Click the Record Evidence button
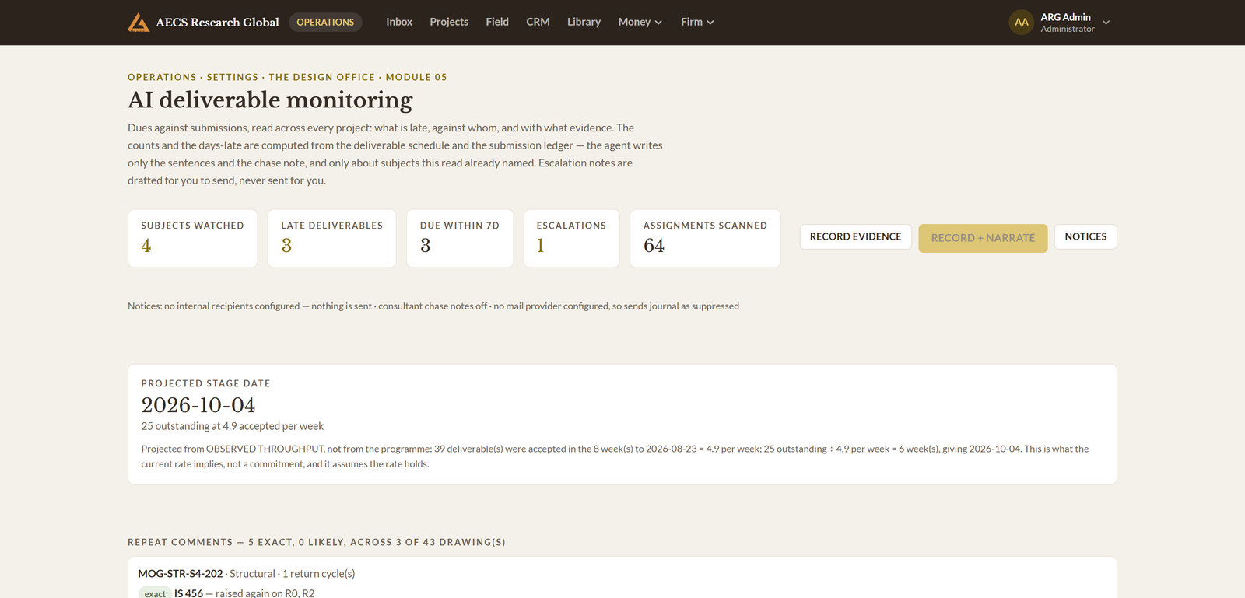 coord(855,237)
